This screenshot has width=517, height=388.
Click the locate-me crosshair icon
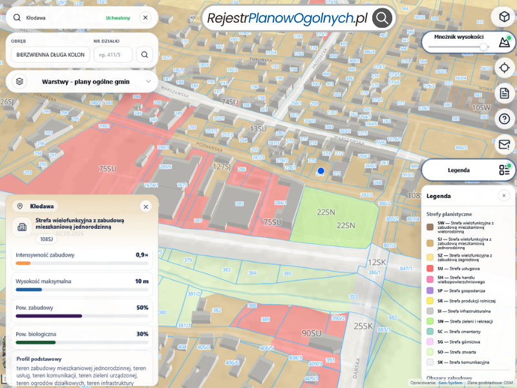coord(504,68)
